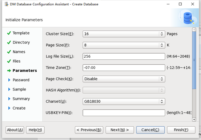Go to the Directory step
The height and width of the screenshot is (140, 201).
(21, 42)
